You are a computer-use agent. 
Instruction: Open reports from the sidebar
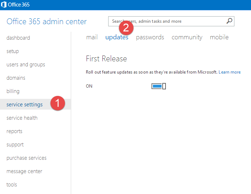[x=14, y=131]
